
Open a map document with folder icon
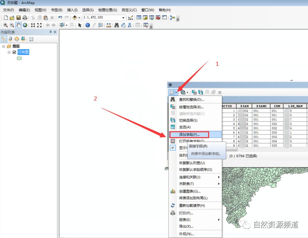(12, 18)
